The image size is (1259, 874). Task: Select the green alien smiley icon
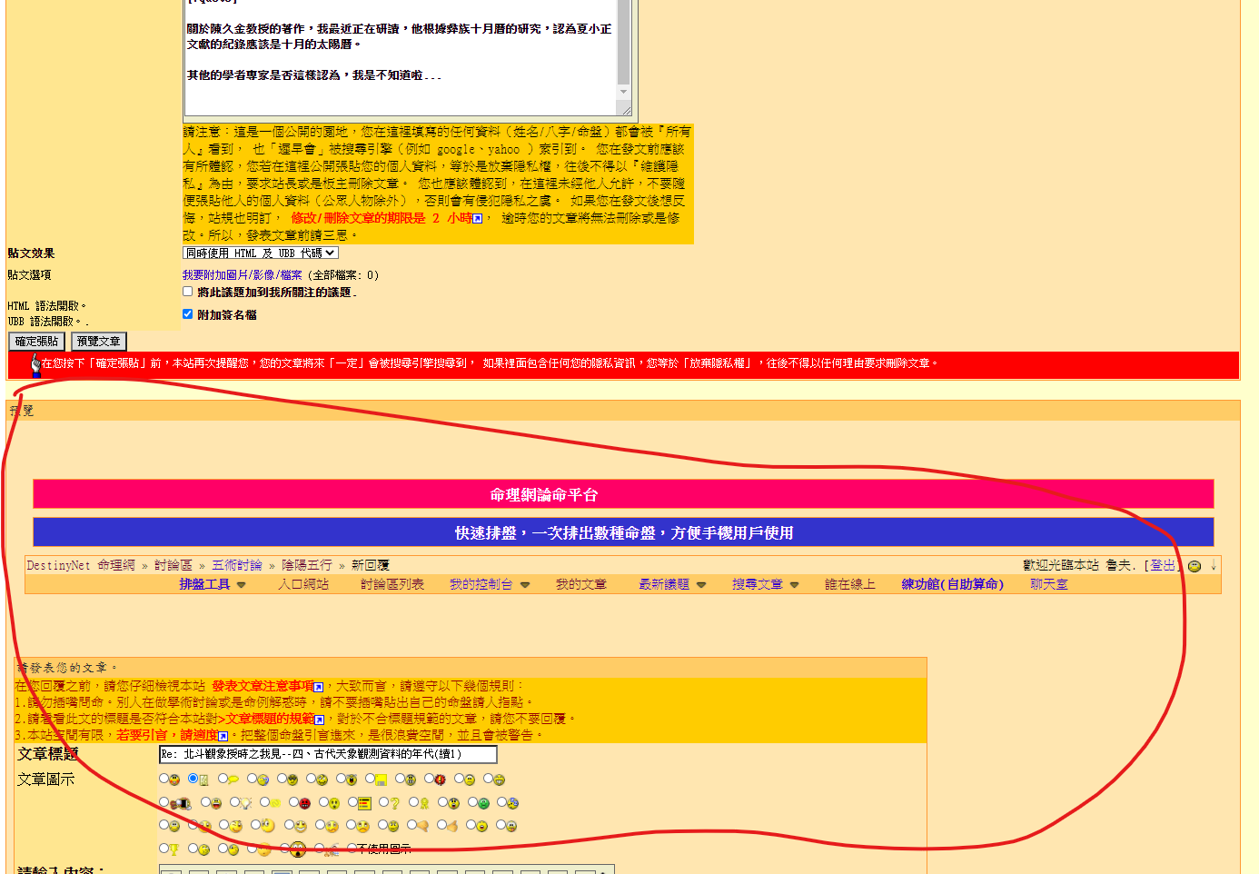[x=471, y=801]
